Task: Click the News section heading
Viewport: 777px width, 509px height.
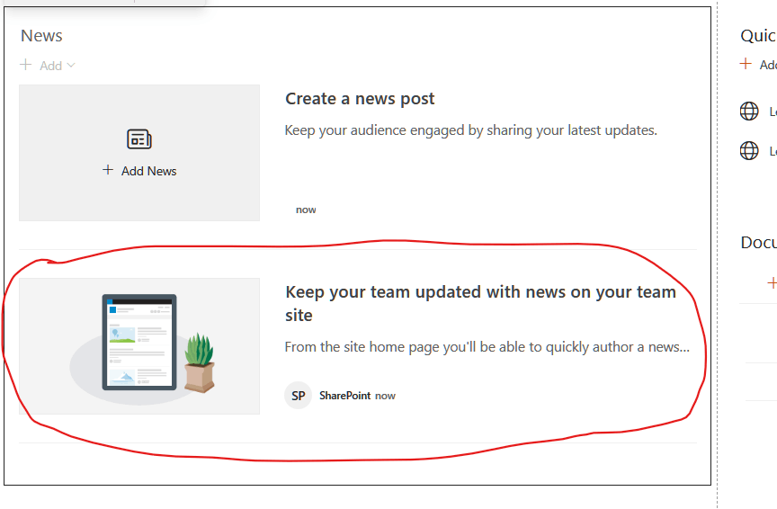Action: coord(41,36)
